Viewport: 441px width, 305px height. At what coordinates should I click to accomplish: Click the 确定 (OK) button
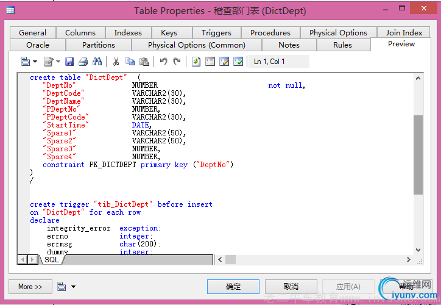pyautogui.click(x=233, y=287)
